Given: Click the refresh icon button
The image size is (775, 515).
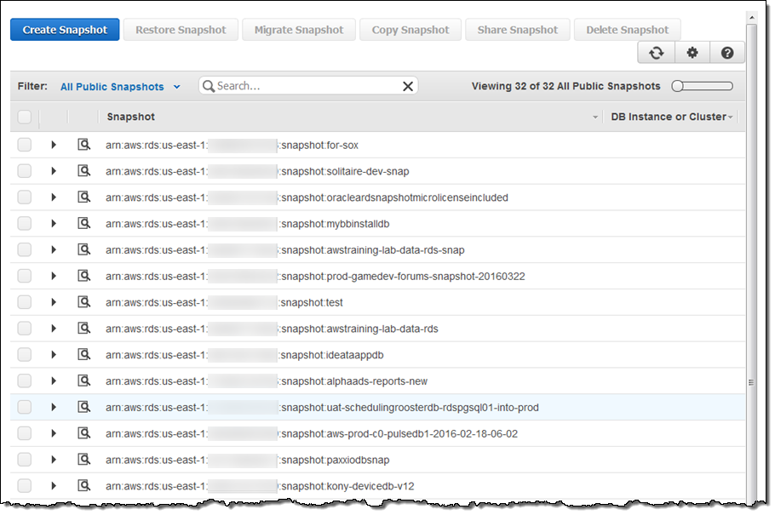Looking at the screenshot, I should point(656,53).
